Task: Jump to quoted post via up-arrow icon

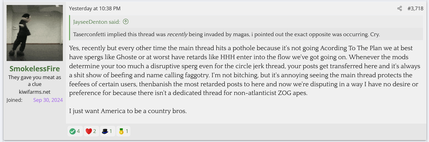Action: (126, 22)
